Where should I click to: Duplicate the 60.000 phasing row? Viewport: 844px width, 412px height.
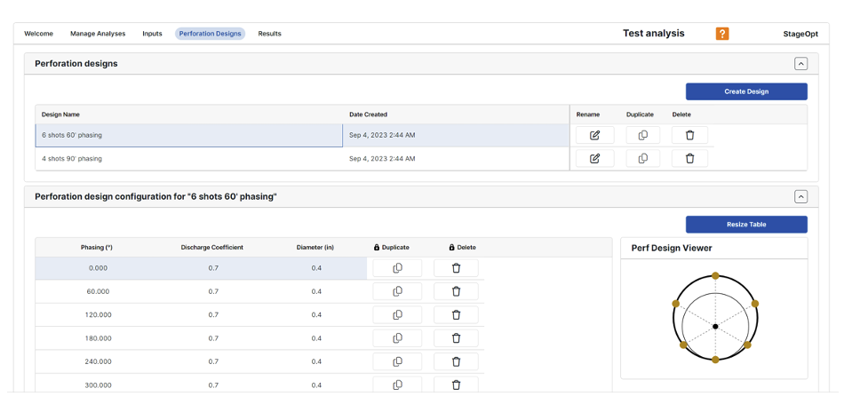click(x=397, y=291)
